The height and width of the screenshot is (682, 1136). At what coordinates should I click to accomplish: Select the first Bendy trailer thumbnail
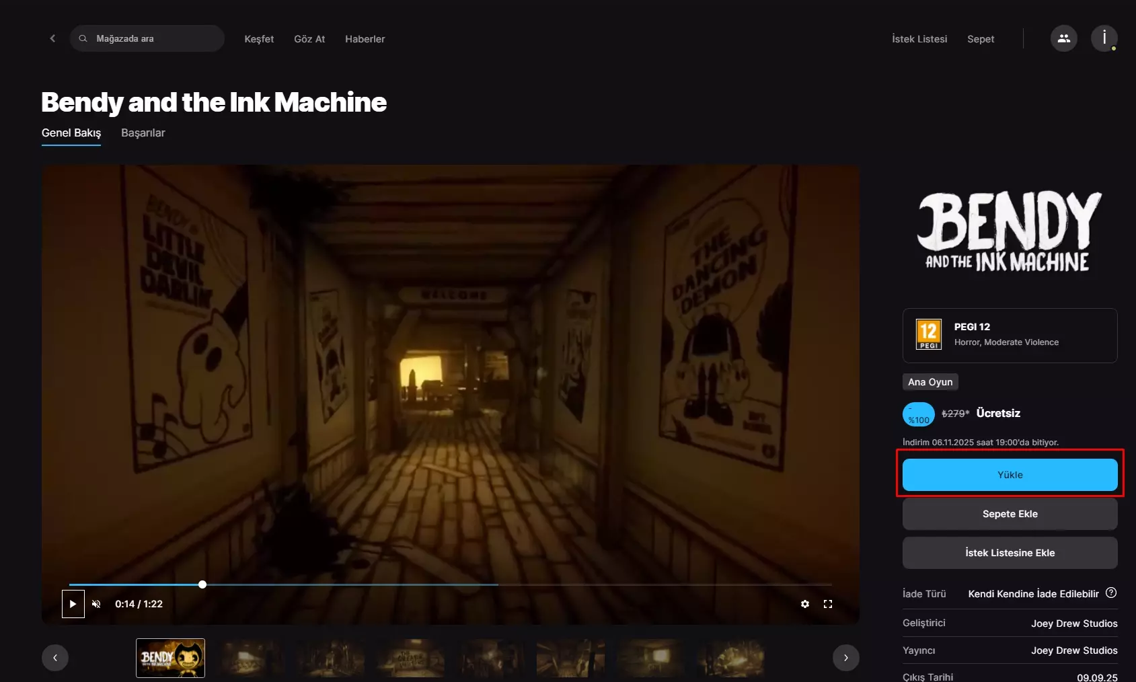[x=170, y=658]
